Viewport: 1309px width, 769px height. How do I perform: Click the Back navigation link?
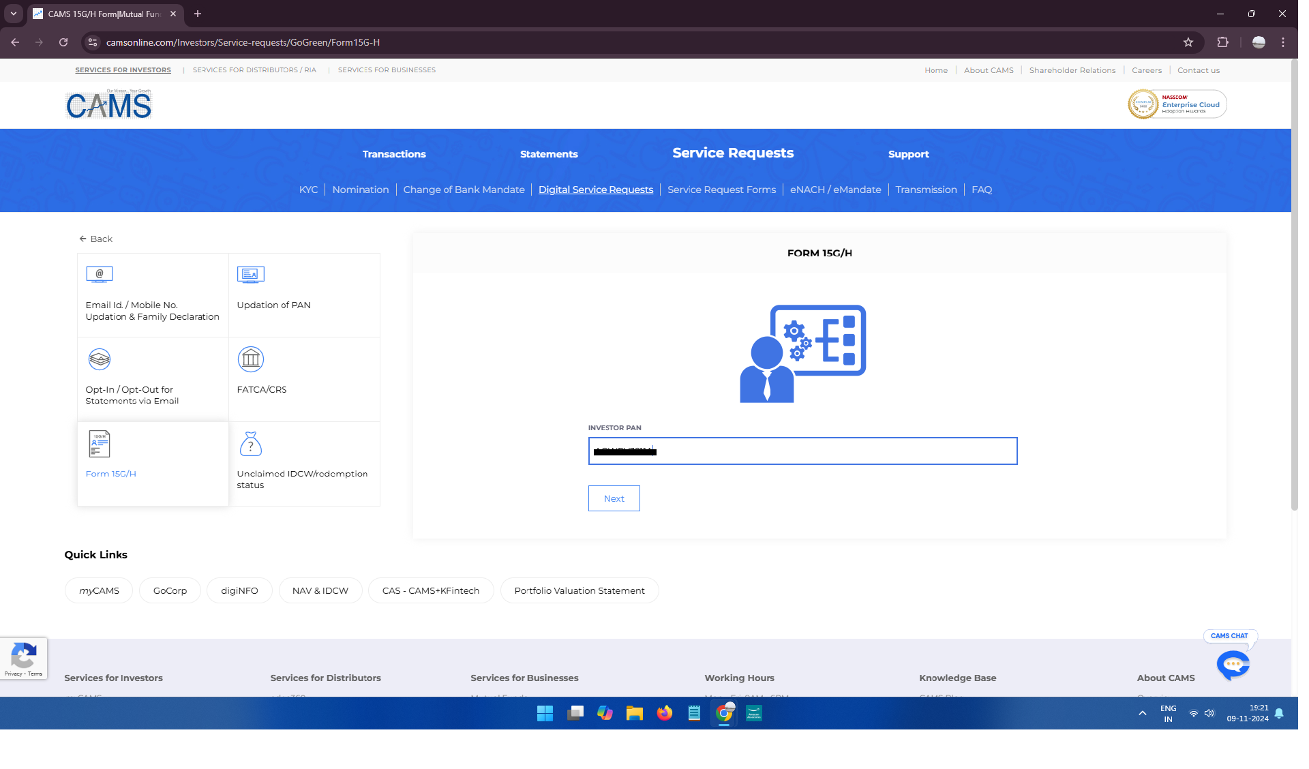[96, 238]
